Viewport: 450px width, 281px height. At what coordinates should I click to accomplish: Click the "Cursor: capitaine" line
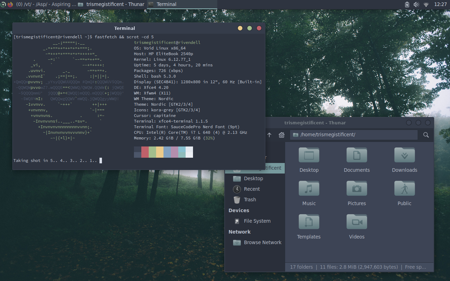pos(155,116)
